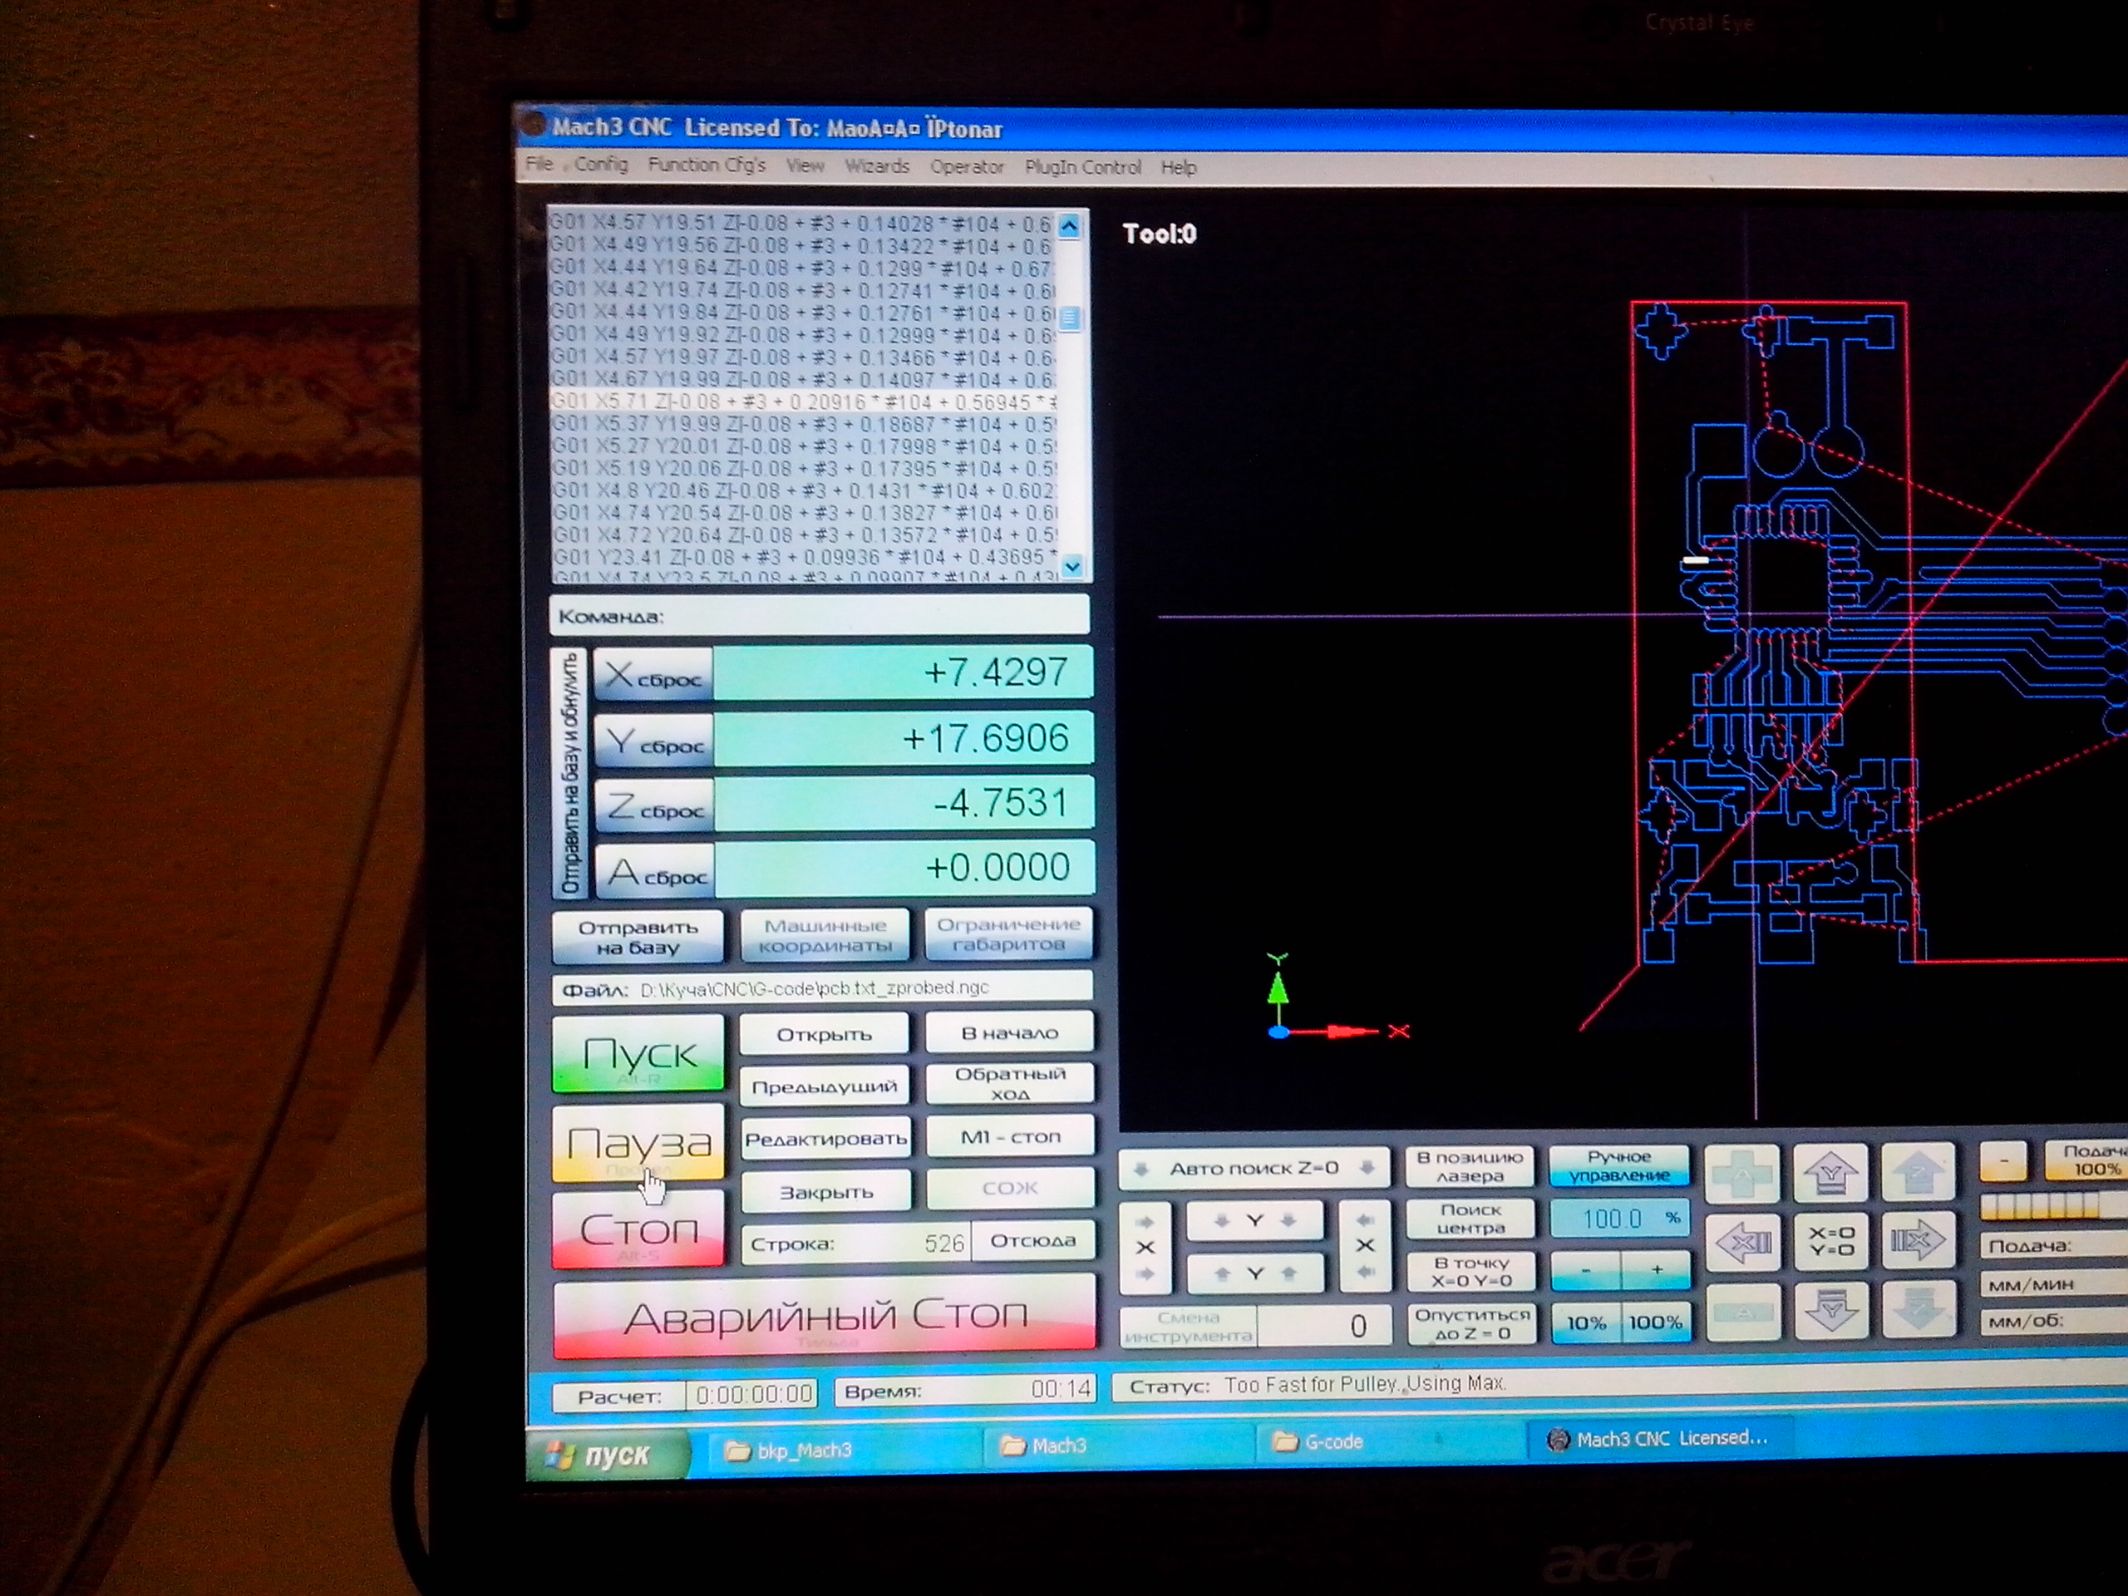
Task: Lower Z axis with down arrow
Action: point(1919,1309)
